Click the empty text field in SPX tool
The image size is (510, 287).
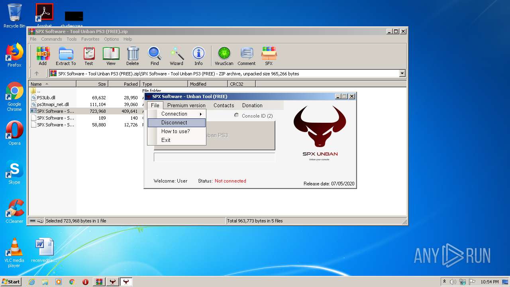[214, 157]
